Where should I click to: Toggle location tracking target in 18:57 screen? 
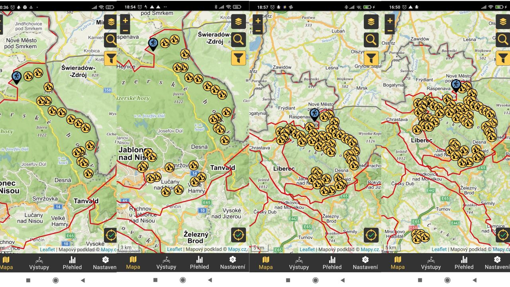coord(371,235)
